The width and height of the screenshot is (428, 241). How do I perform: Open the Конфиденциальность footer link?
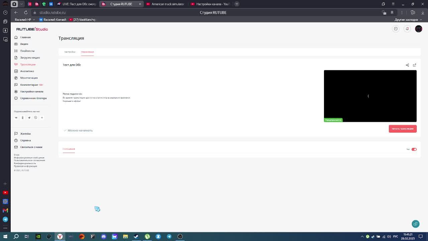pos(25,163)
